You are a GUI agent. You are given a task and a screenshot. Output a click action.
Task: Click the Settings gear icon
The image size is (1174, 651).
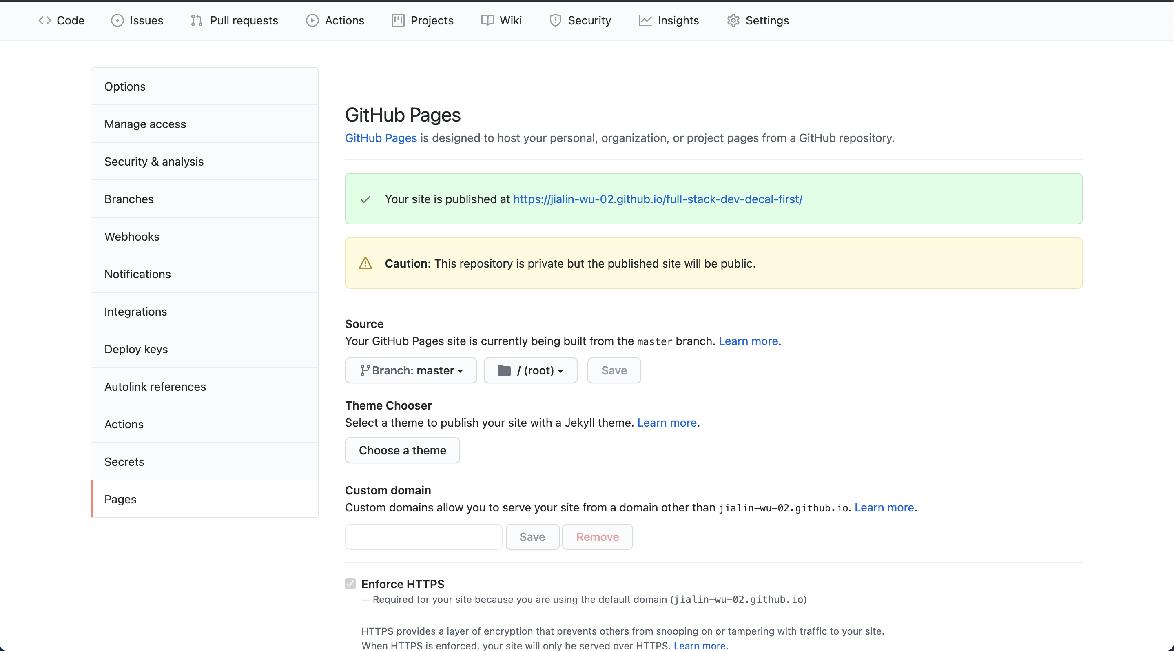point(733,20)
